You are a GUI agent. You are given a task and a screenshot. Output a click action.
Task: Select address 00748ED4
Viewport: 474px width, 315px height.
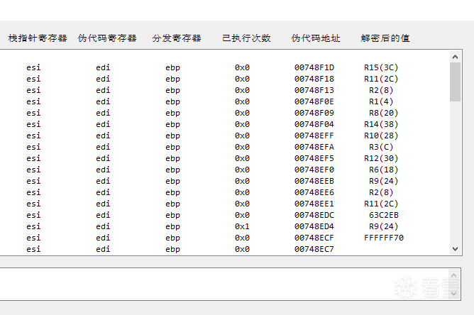[314, 226]
